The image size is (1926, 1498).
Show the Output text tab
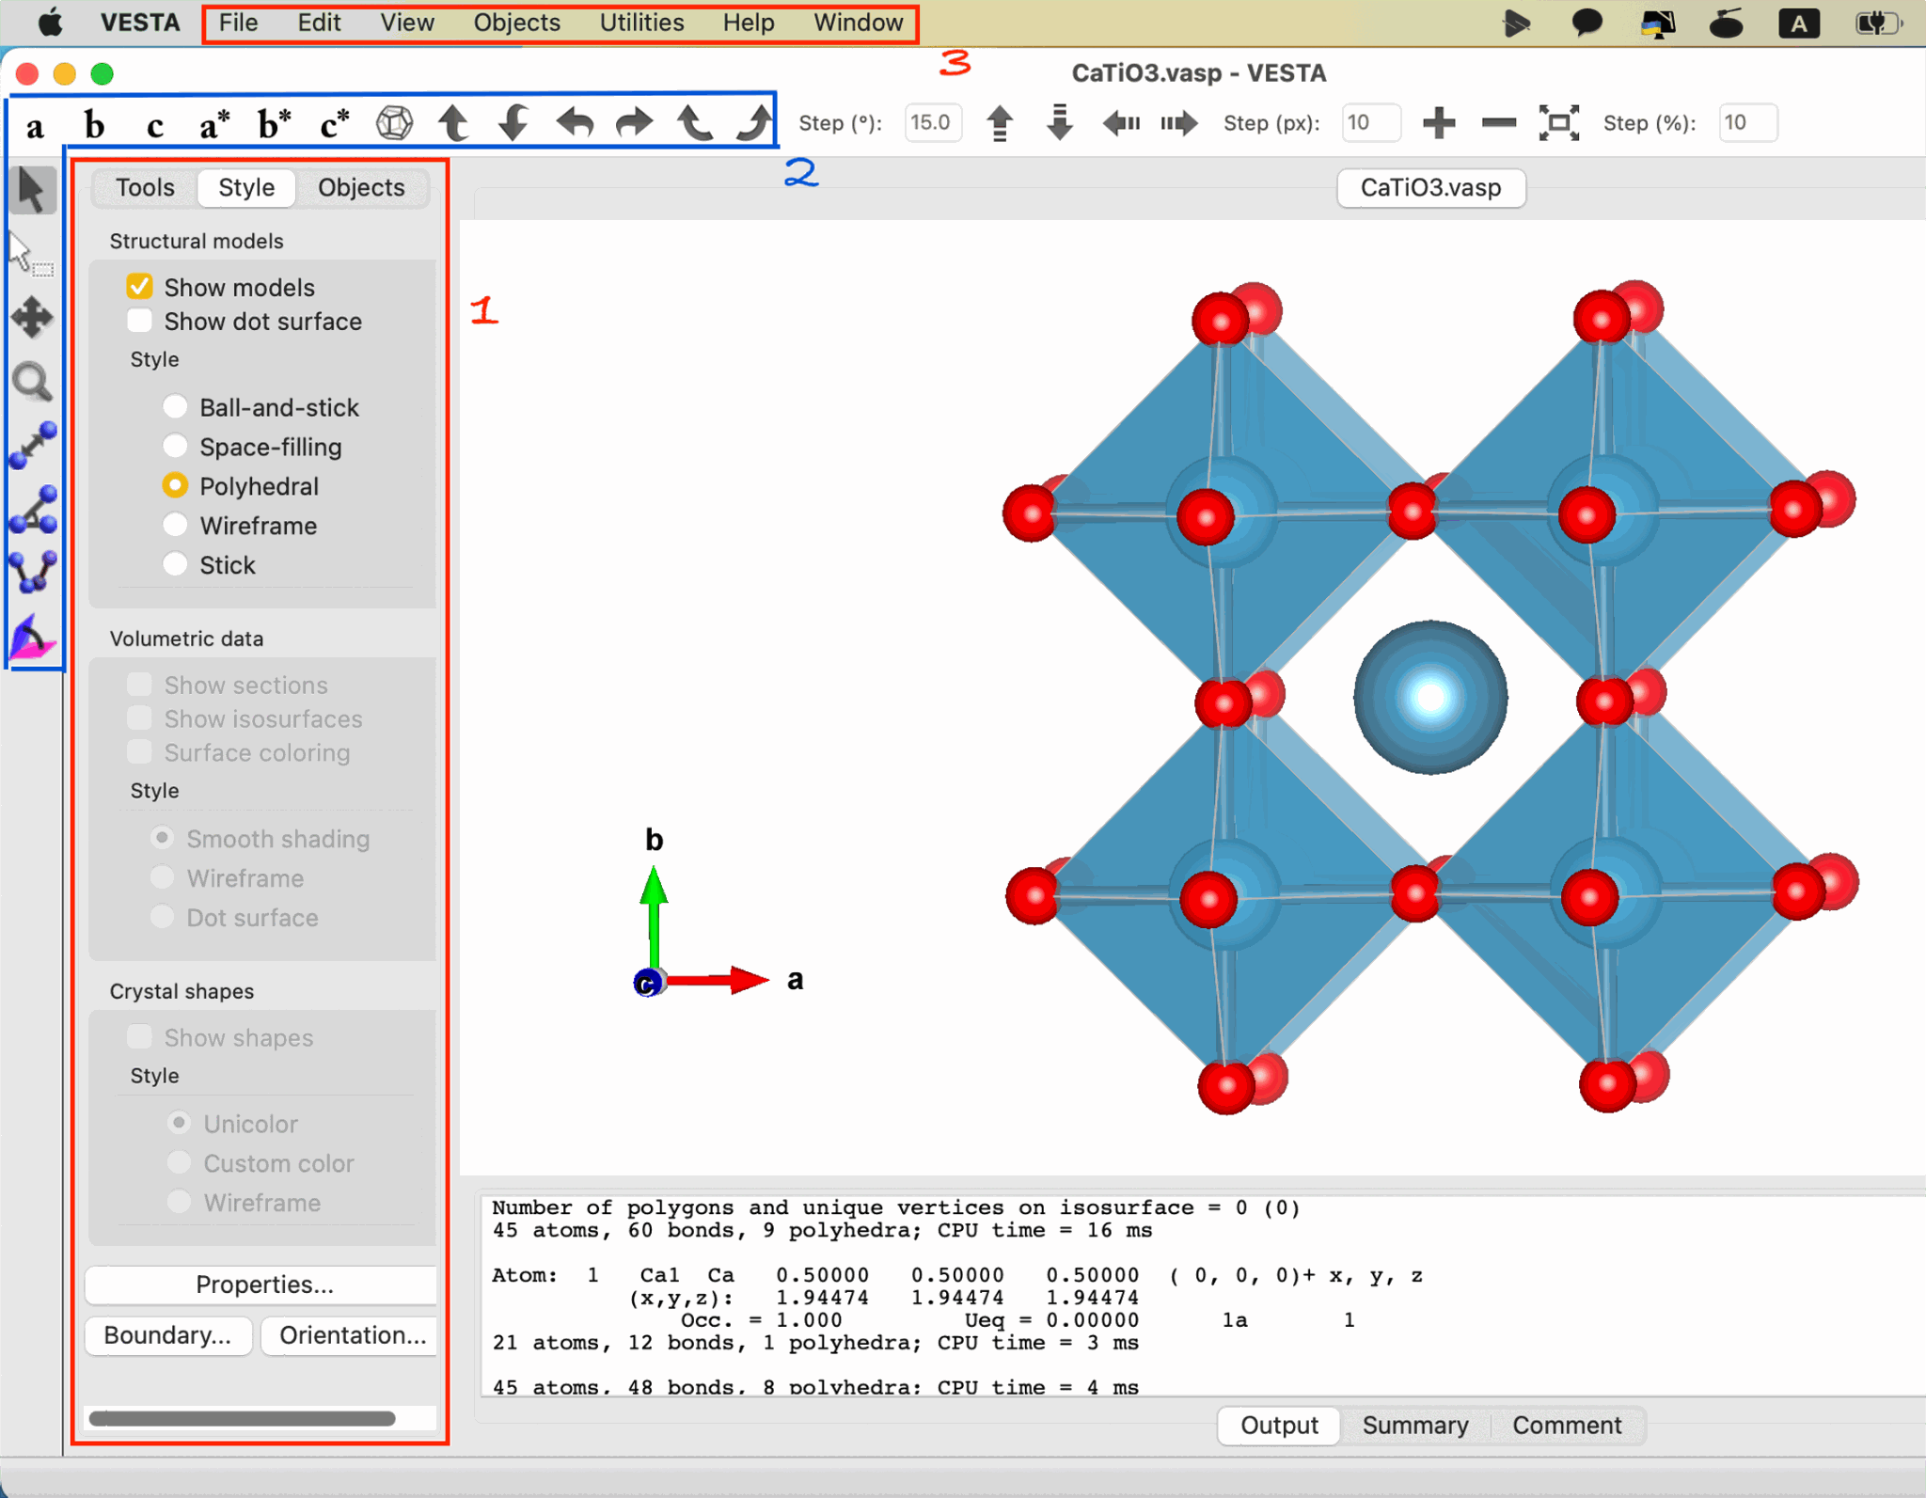pos(1279,1426)
